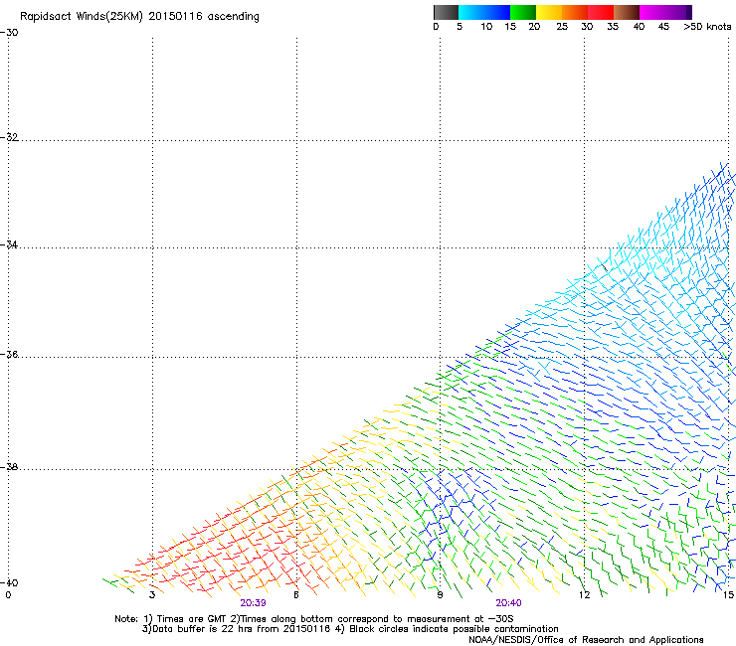Click the '>50 knots' legend label

[707, 27]
